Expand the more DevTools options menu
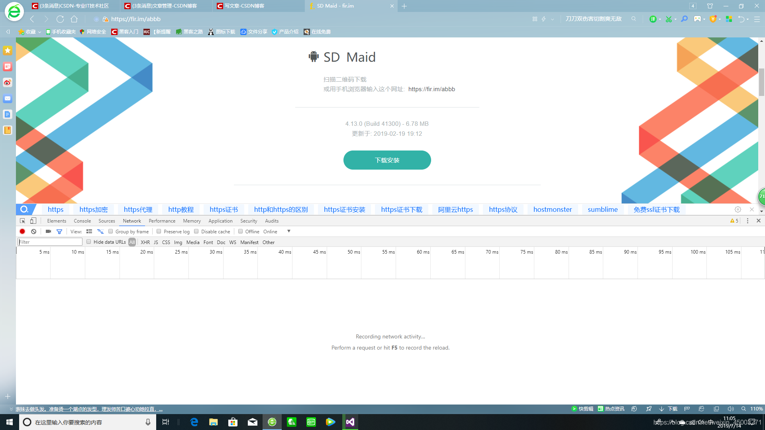This screenshot has height=430, width=765. tap(747, 220)
